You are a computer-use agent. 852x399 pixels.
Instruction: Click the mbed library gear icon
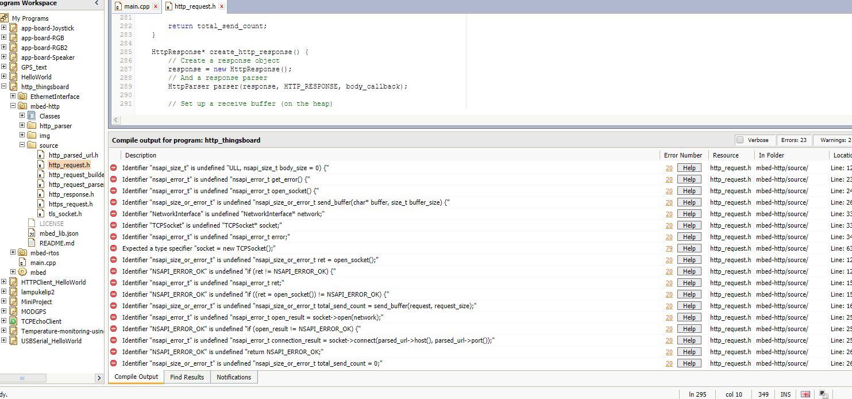pyautogui.click(x=22, y=273)
